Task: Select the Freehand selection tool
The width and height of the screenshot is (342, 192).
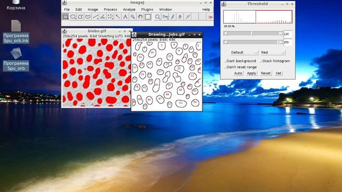Action: pyautogui.click(x=88, y=17)
